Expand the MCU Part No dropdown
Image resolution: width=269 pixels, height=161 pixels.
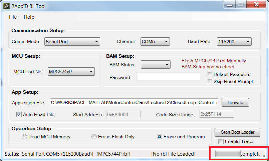tap(71, 72)
